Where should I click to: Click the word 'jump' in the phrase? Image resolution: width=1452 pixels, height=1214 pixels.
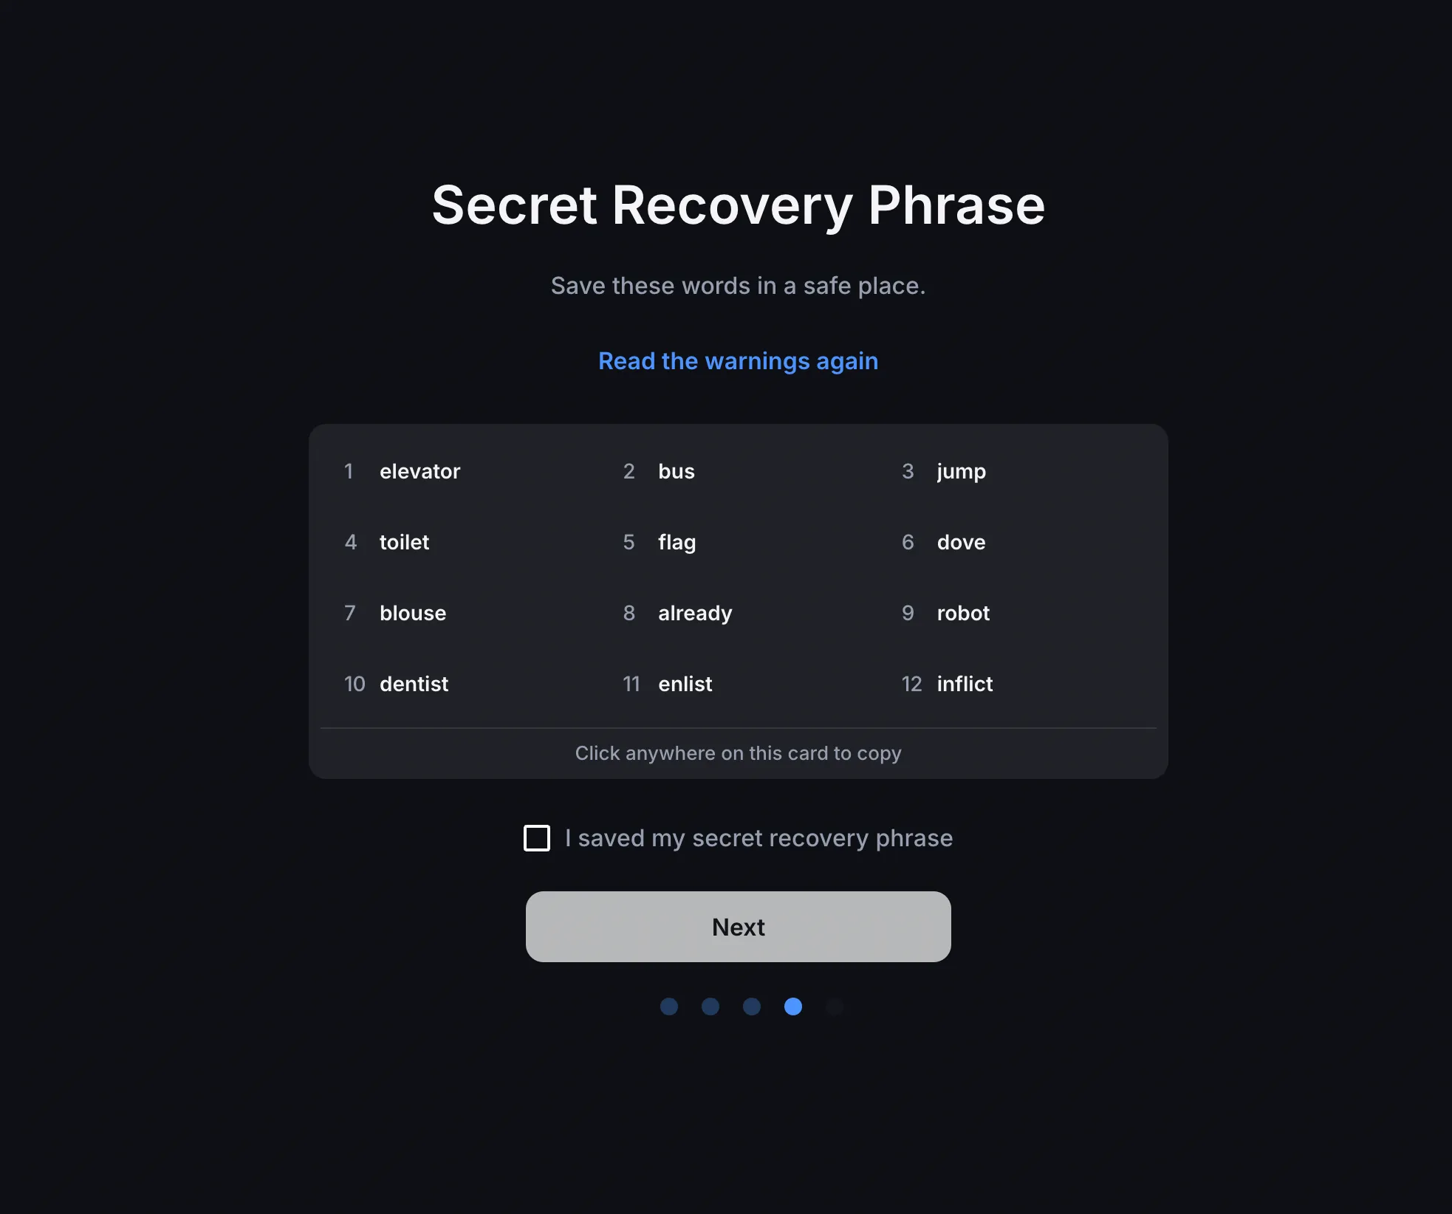pyautogui.click(x=961, y=471)
